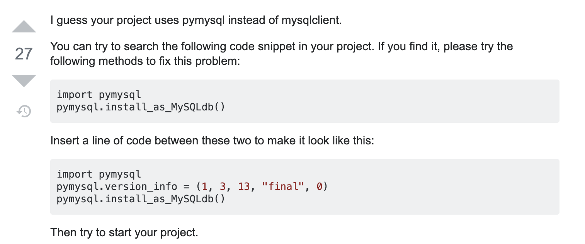The height and width of the screenshot is (244, 585).
Task: Downvote this answer with the down arrow
Action: point(24,81)
